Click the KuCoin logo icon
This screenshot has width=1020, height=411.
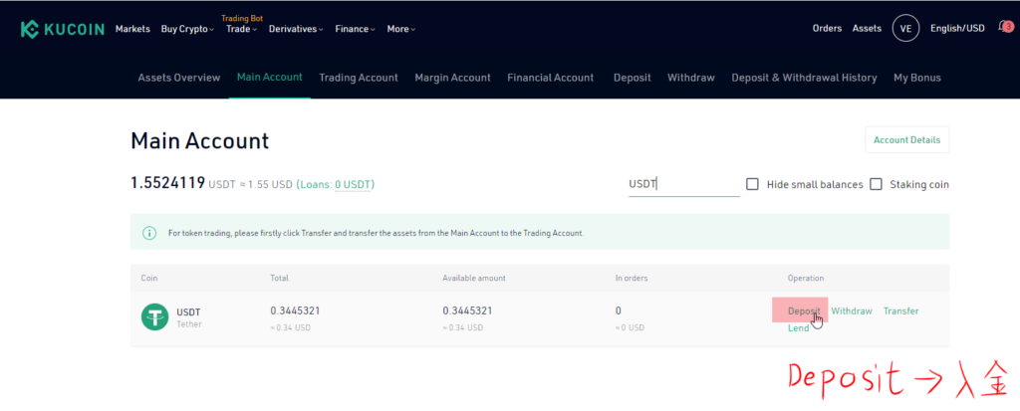point(30,29)
